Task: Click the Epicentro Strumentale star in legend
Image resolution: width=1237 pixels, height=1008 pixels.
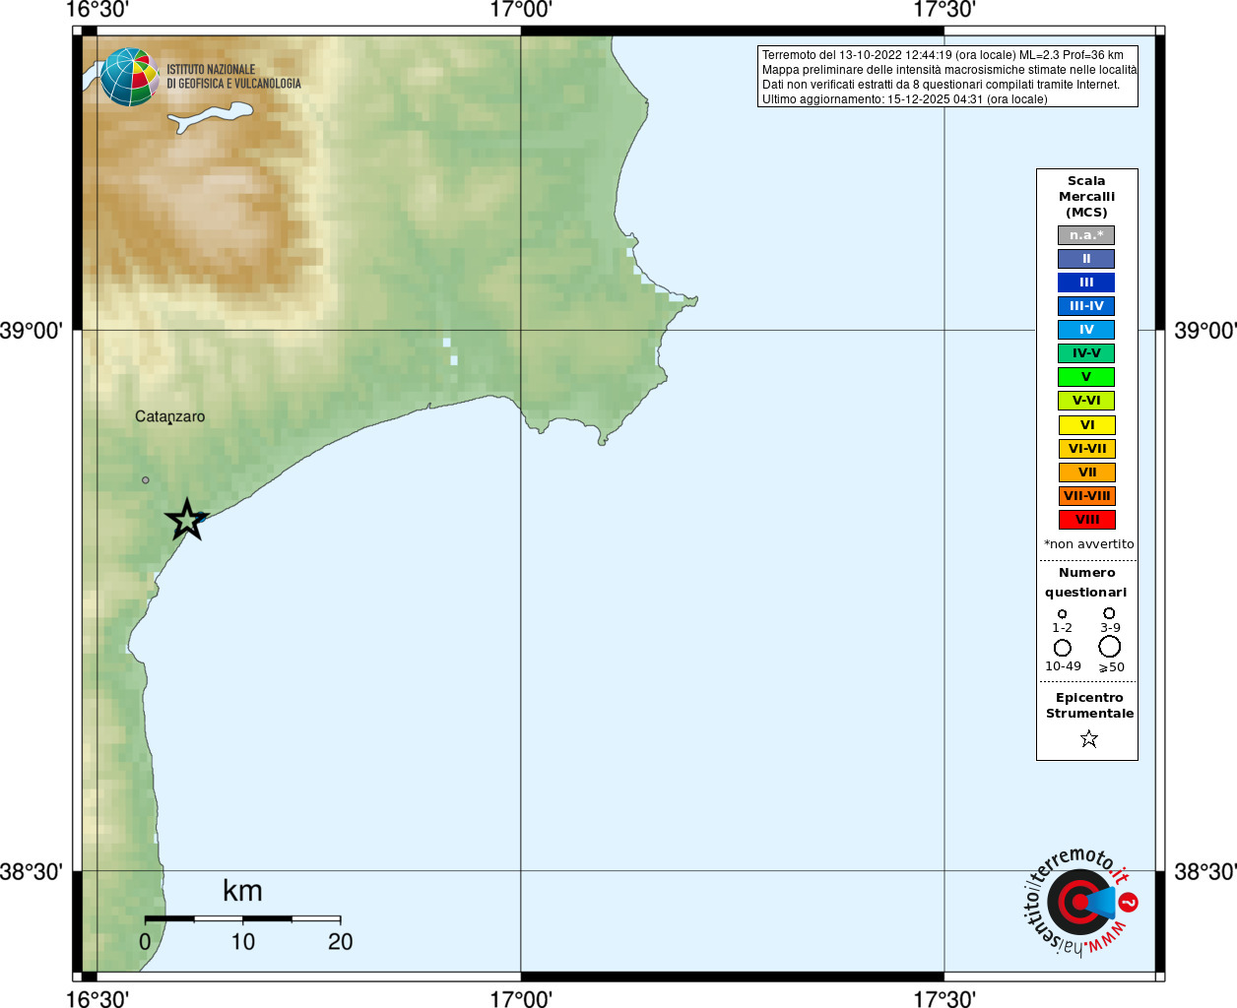Action: 1088,738
